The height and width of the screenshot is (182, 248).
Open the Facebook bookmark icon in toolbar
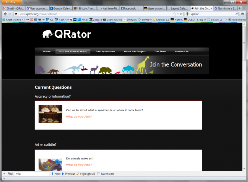click(35, 20)
